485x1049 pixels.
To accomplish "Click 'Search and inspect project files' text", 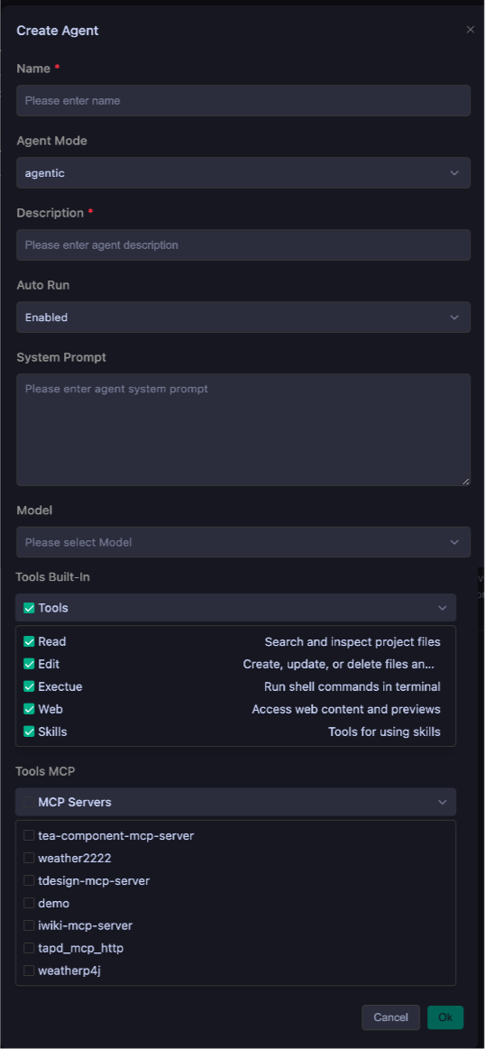I will 352,641.
